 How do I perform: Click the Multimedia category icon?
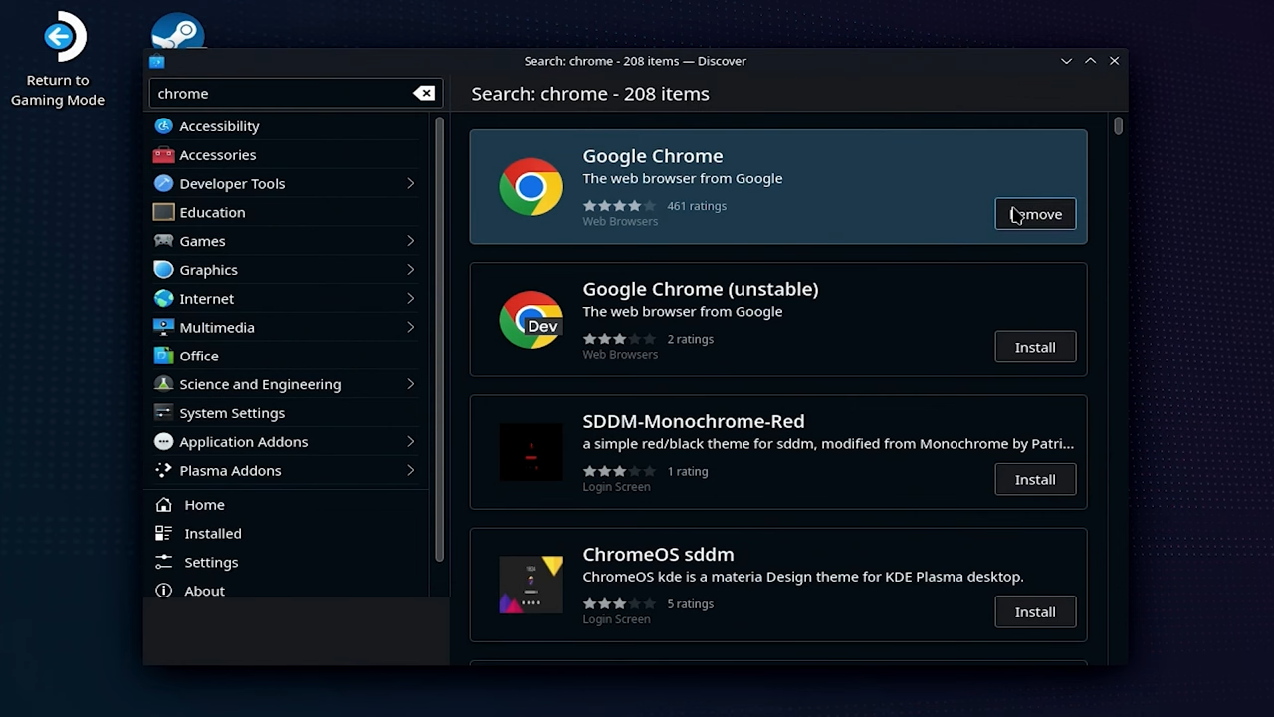(x=164, y=327)
